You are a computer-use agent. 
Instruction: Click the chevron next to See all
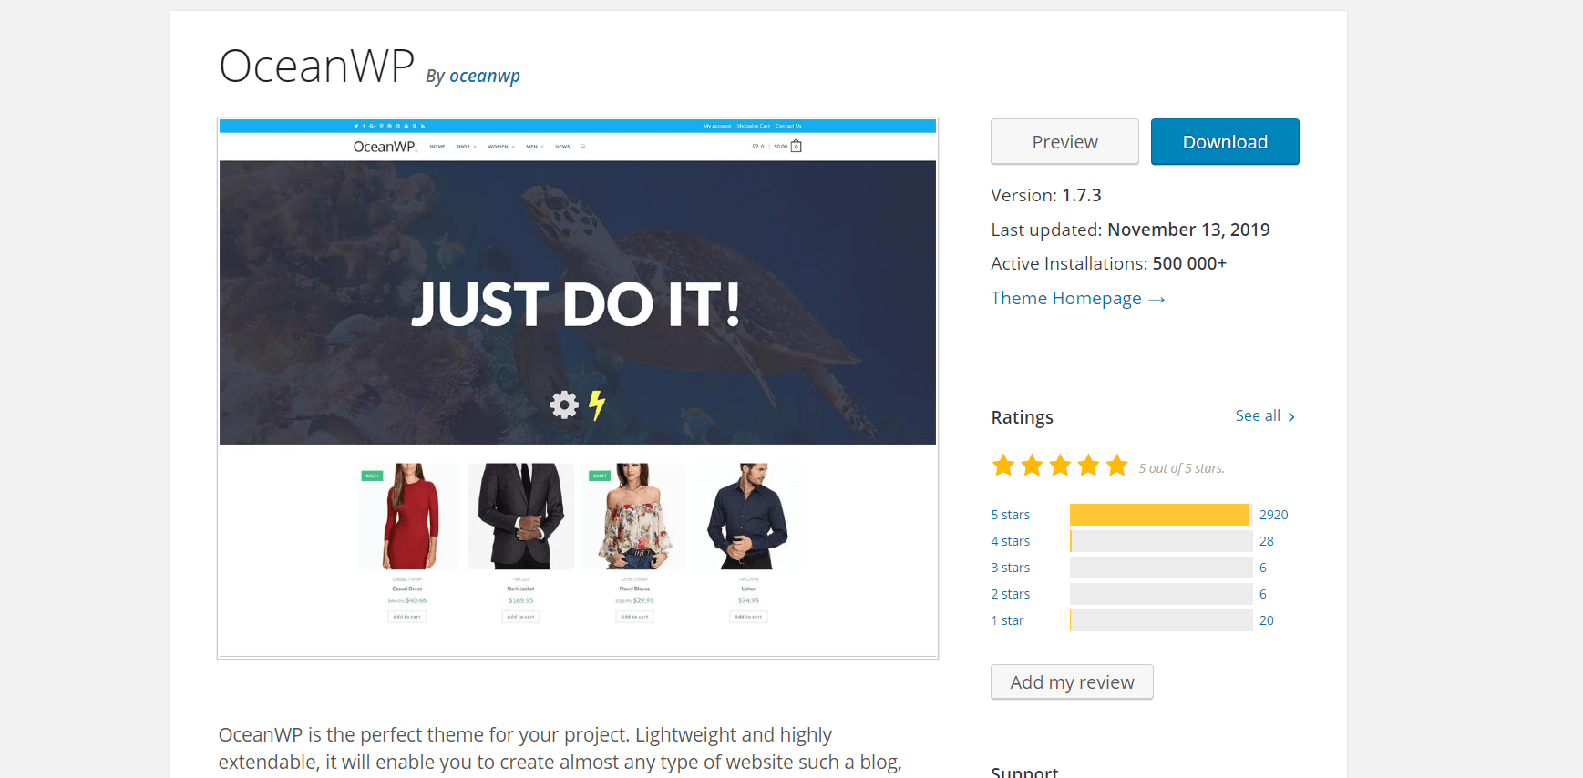(1291, 417)
